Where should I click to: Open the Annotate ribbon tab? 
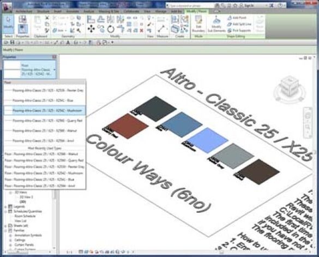coord(73,11)
